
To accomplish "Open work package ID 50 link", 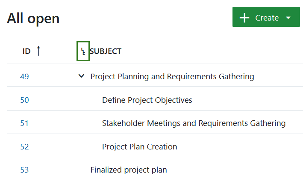I will click(24, 100).
